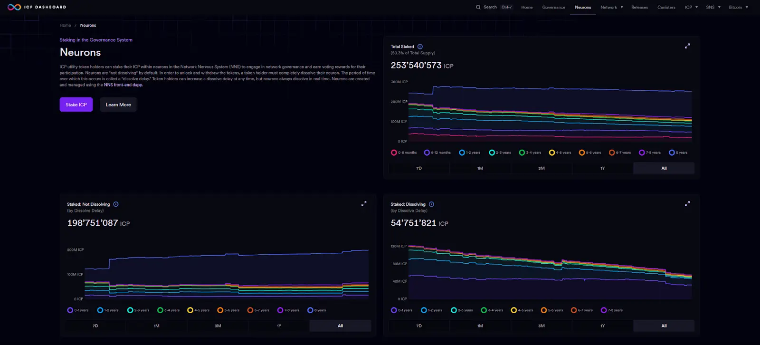Click the ICP Dashboard infinity logo
The height and width of the screenshot is (345, 760).
click(x=14, y=7)
